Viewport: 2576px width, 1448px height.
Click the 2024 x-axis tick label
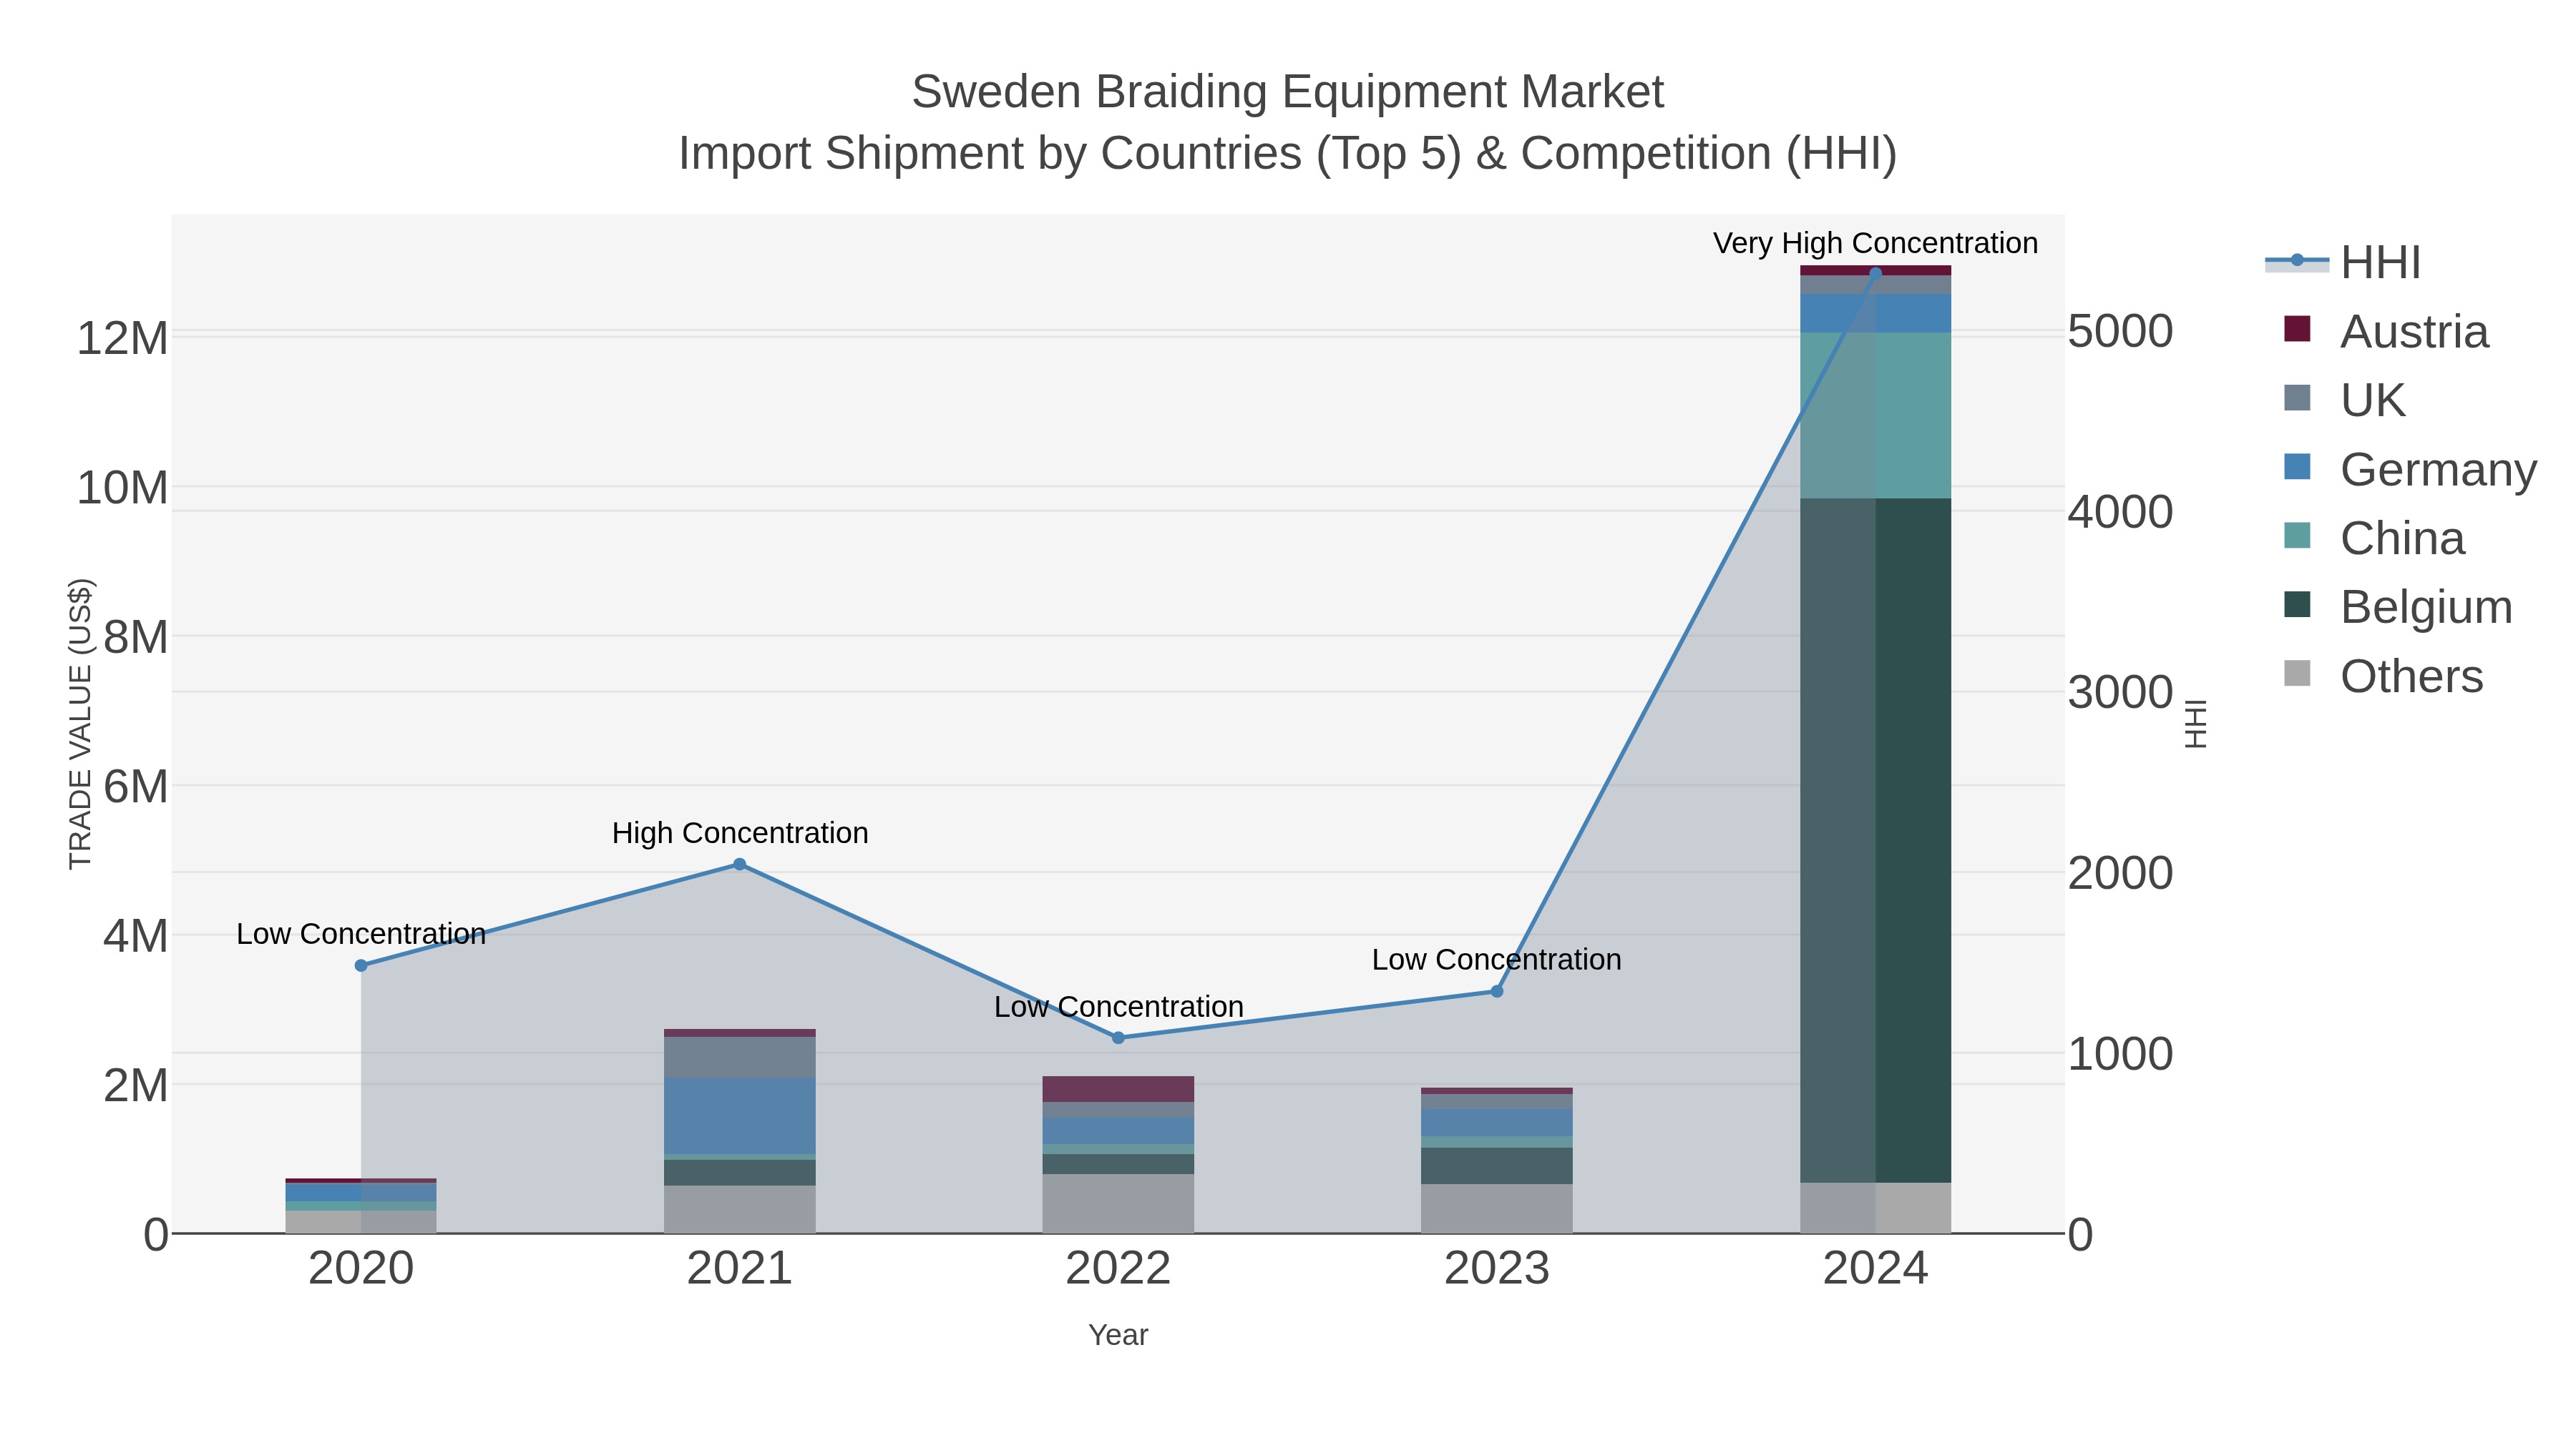1875,1269
